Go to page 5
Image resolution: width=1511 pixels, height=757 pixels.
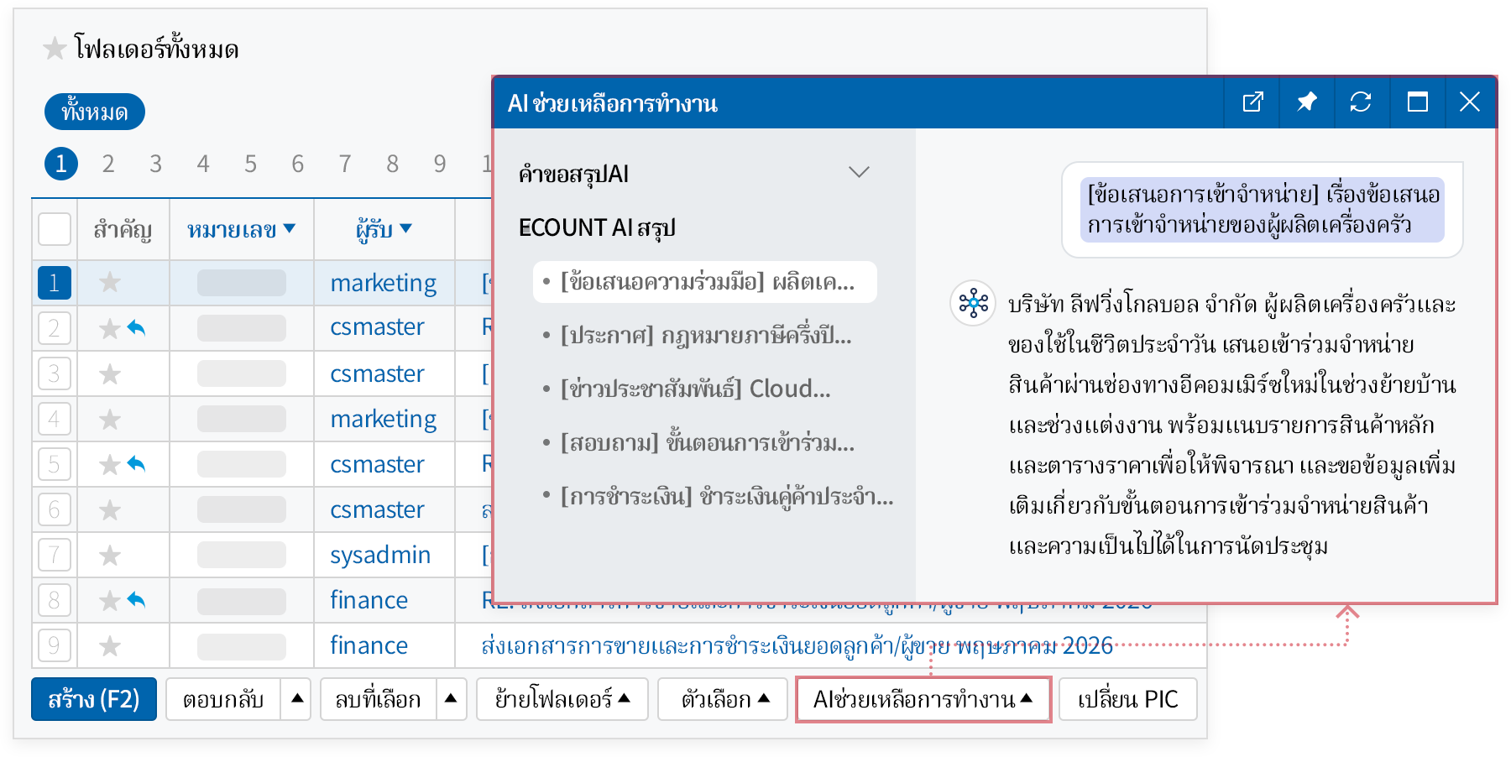click(250, 164)
